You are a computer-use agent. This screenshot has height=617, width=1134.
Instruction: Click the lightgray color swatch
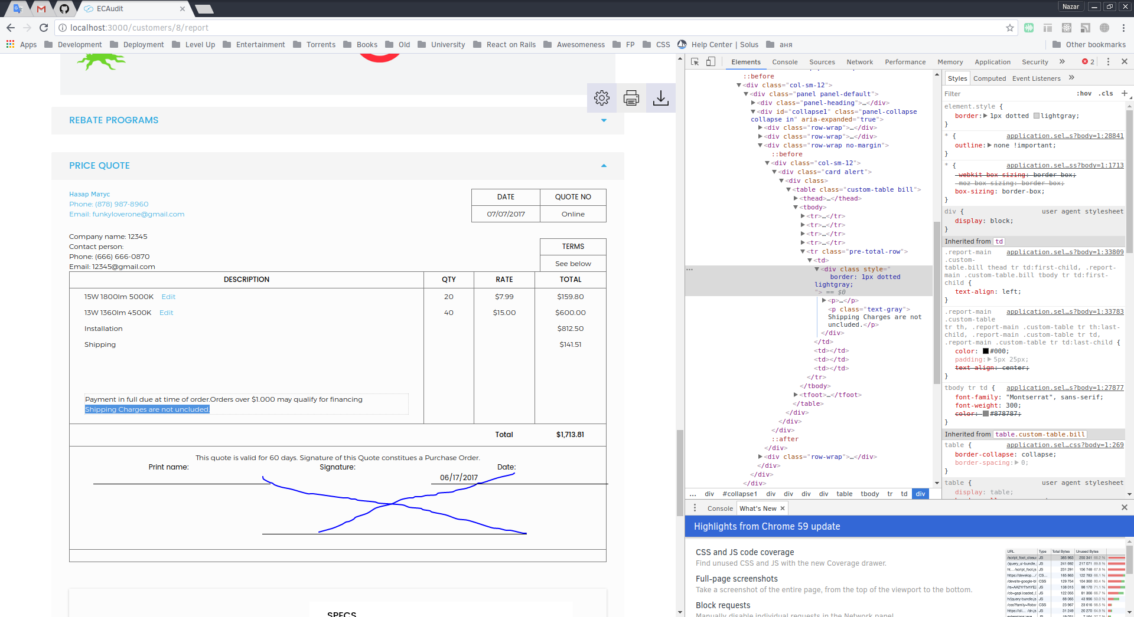(x=1036, y=116)
